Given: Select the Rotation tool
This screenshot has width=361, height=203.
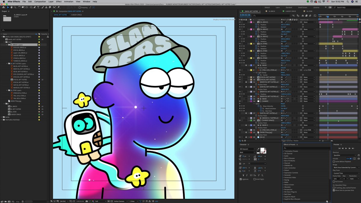Looking at the screenshot, I should click(x=20, y=8).
